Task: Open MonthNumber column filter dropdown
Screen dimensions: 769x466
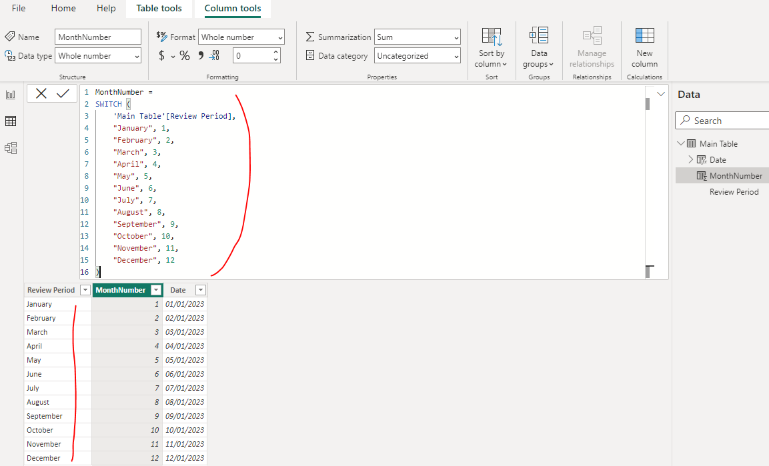Action: pos(156,290)
